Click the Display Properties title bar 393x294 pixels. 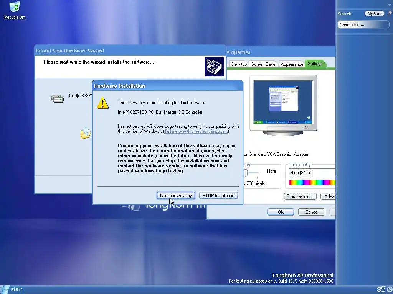tap(281, 52)
